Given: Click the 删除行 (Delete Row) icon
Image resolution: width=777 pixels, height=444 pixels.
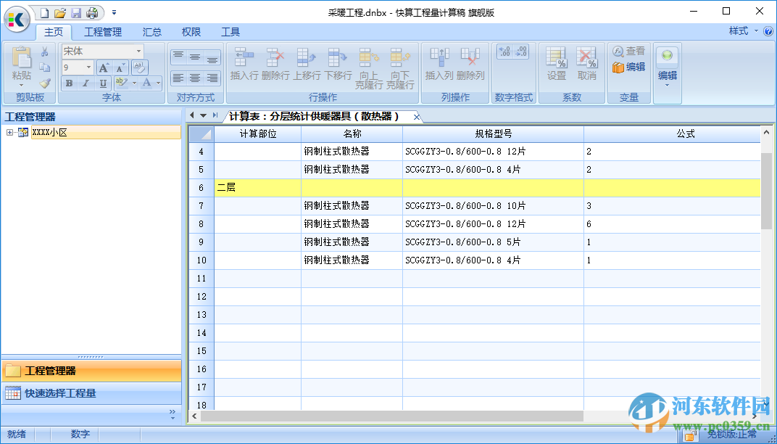Looking at the screenshot, I should pyautogui.click(x=274, y=57).
